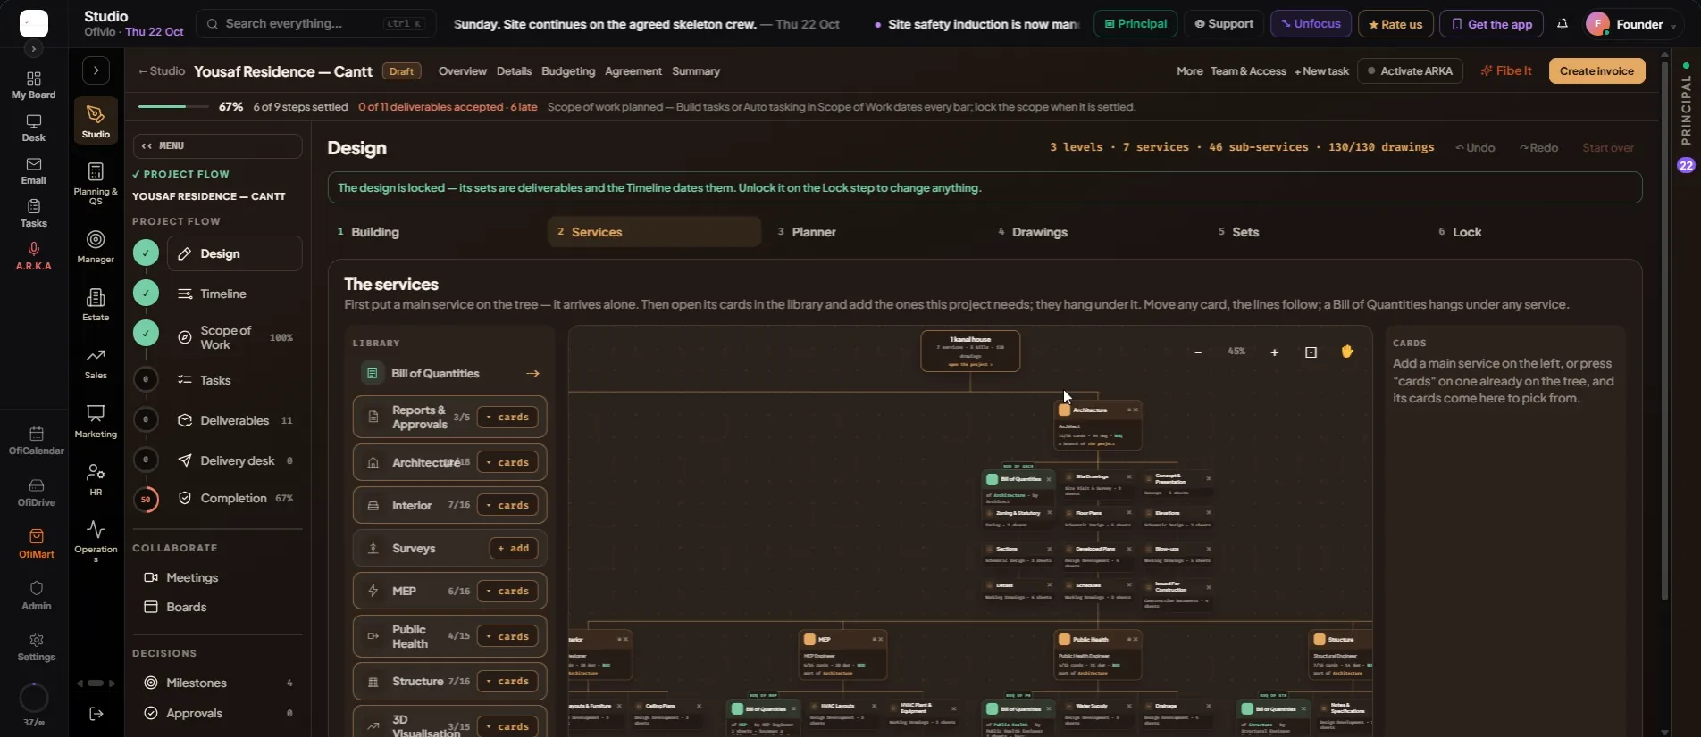Expand cards for Reports & Approvals
The width and height of the screenshot is (1701, 737).
(507, 417)
